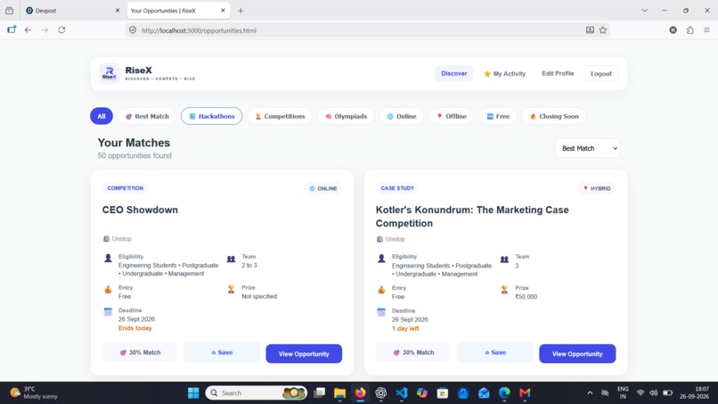Click 30% Match badge on Kotler's Konundrum

tap(413, 352)
